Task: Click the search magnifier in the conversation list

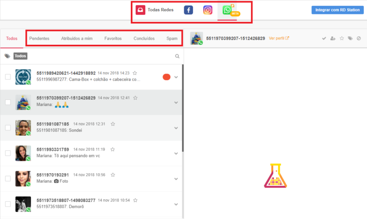Action: click(177, 56)
